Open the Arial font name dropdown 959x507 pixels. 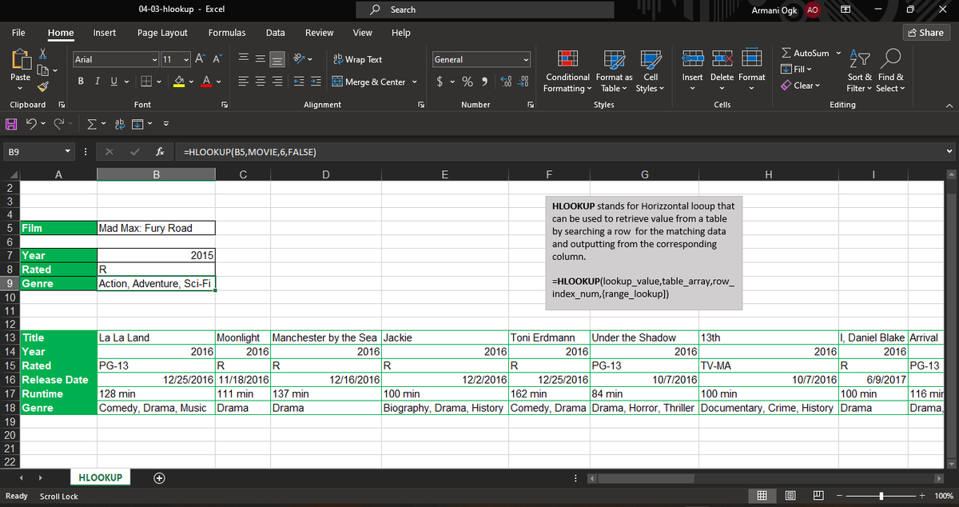tap(154, 59)
